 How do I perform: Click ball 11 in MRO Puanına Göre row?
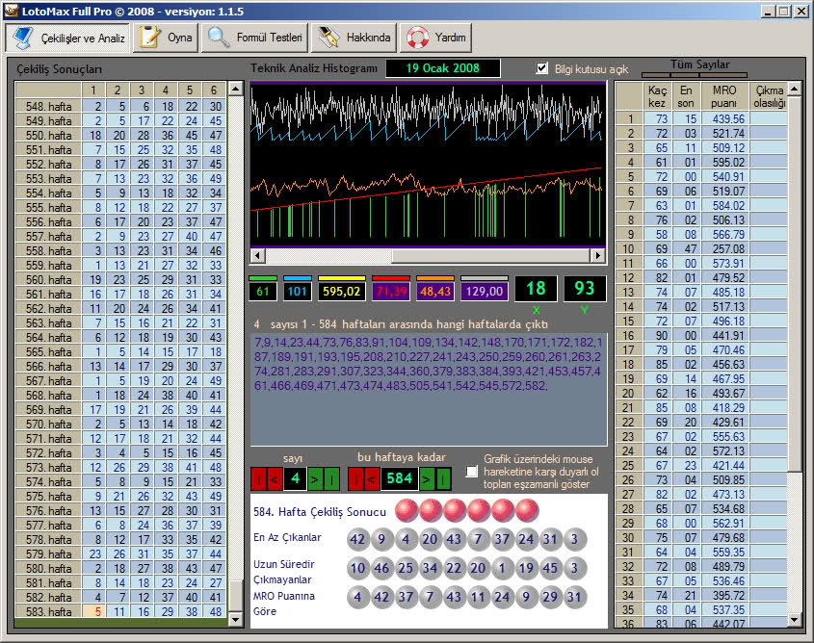(x=478, y=598)
